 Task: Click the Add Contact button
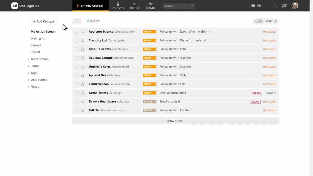tap(44, 21)
